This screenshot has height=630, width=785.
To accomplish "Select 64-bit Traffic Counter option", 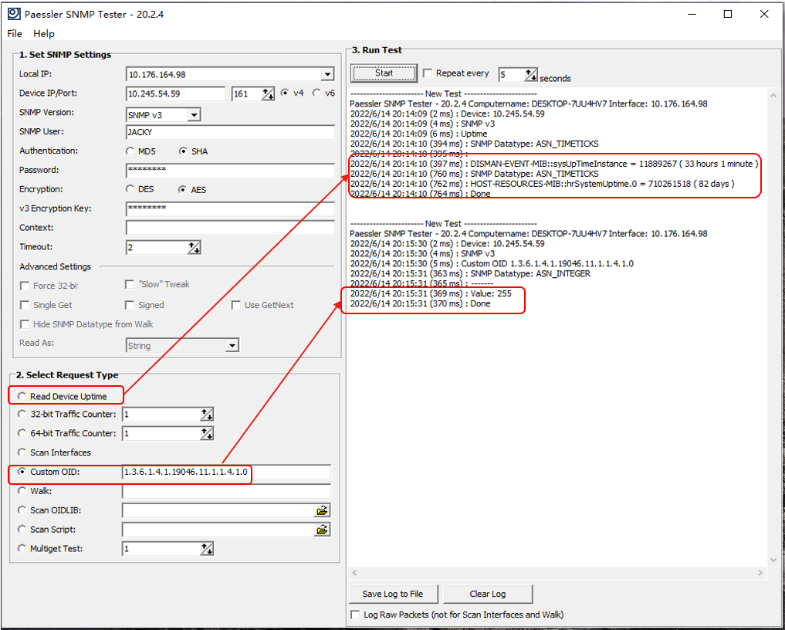I will (x=22, y=432).
